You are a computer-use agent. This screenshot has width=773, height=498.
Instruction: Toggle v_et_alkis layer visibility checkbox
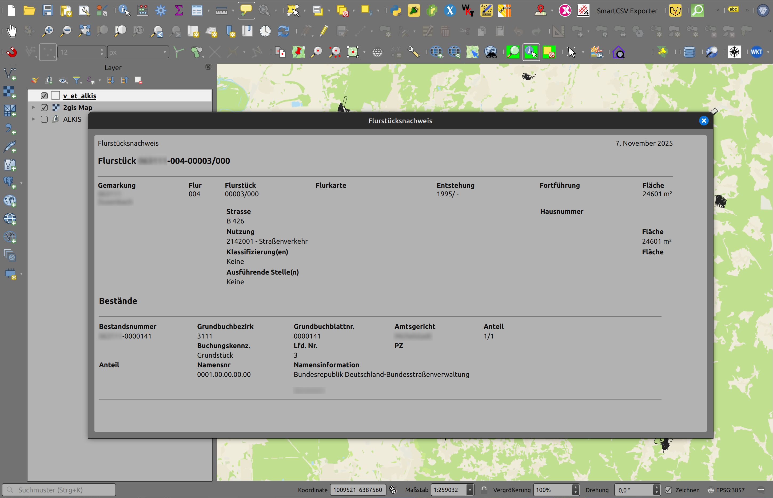pos(44,96)
